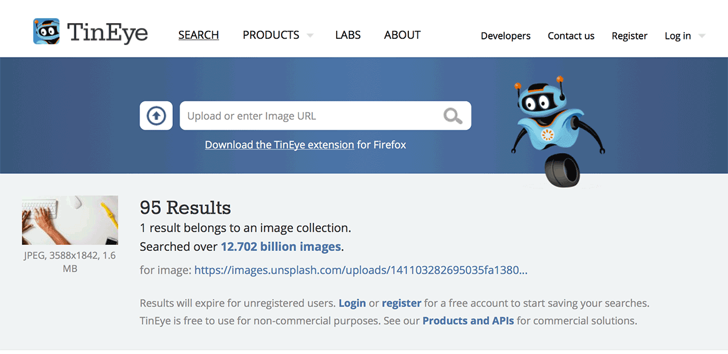
Task: Open the Search menu item
Action: click(198, 35)
